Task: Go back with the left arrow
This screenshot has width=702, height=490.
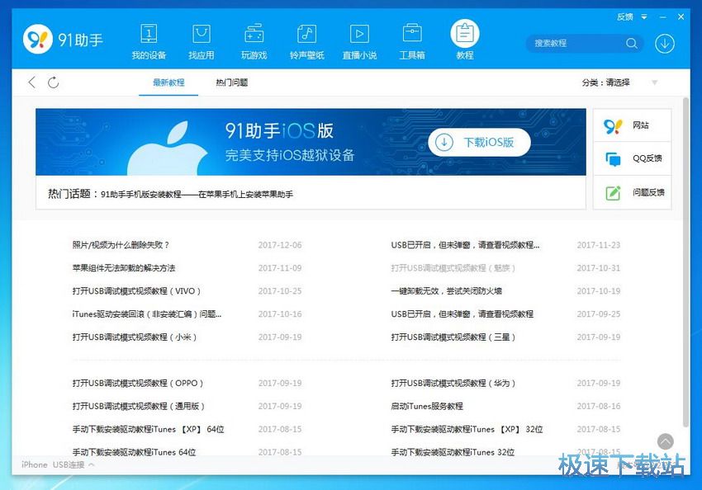Action: coord(31,82)
